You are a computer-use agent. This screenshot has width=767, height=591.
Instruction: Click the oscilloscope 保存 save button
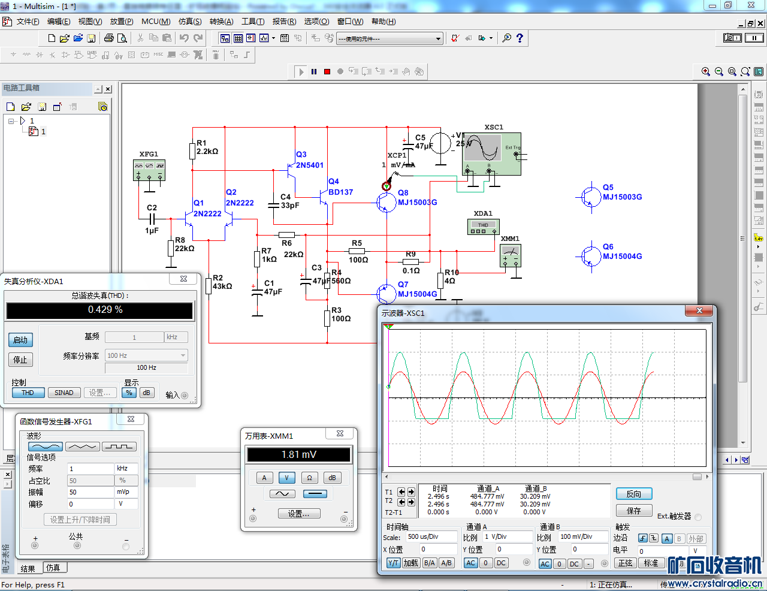[x=633, y=511]
